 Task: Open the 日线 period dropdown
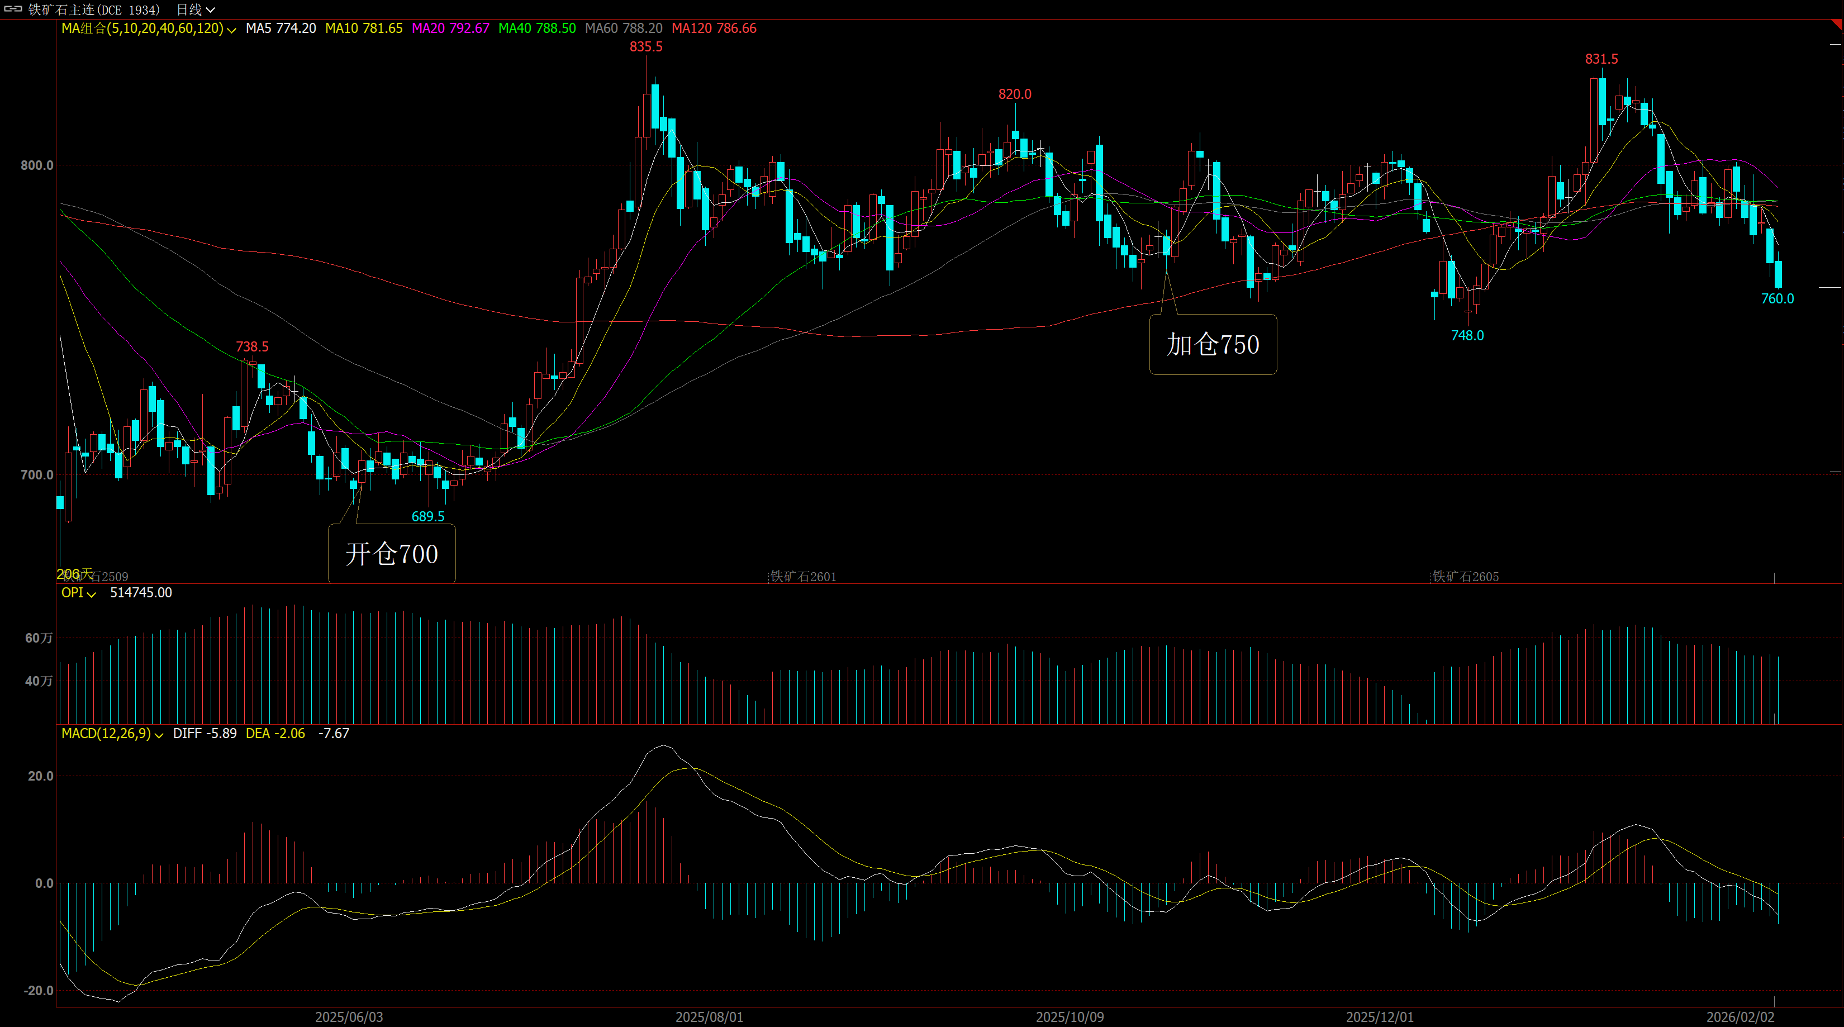196,9
